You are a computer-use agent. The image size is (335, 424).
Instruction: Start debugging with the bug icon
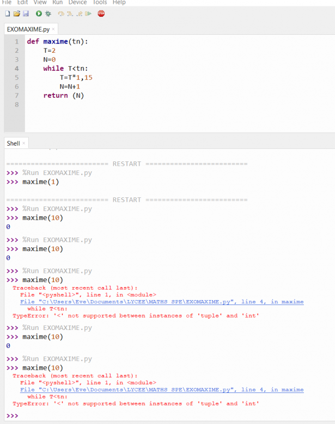[x=48, y=14]
